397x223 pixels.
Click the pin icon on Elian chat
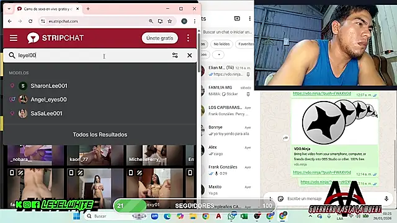coord(248,74)
